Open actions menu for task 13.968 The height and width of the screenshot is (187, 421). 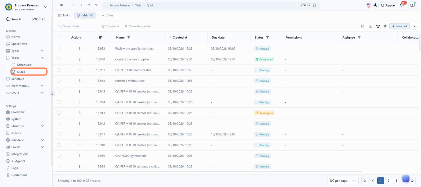point(80,59)
